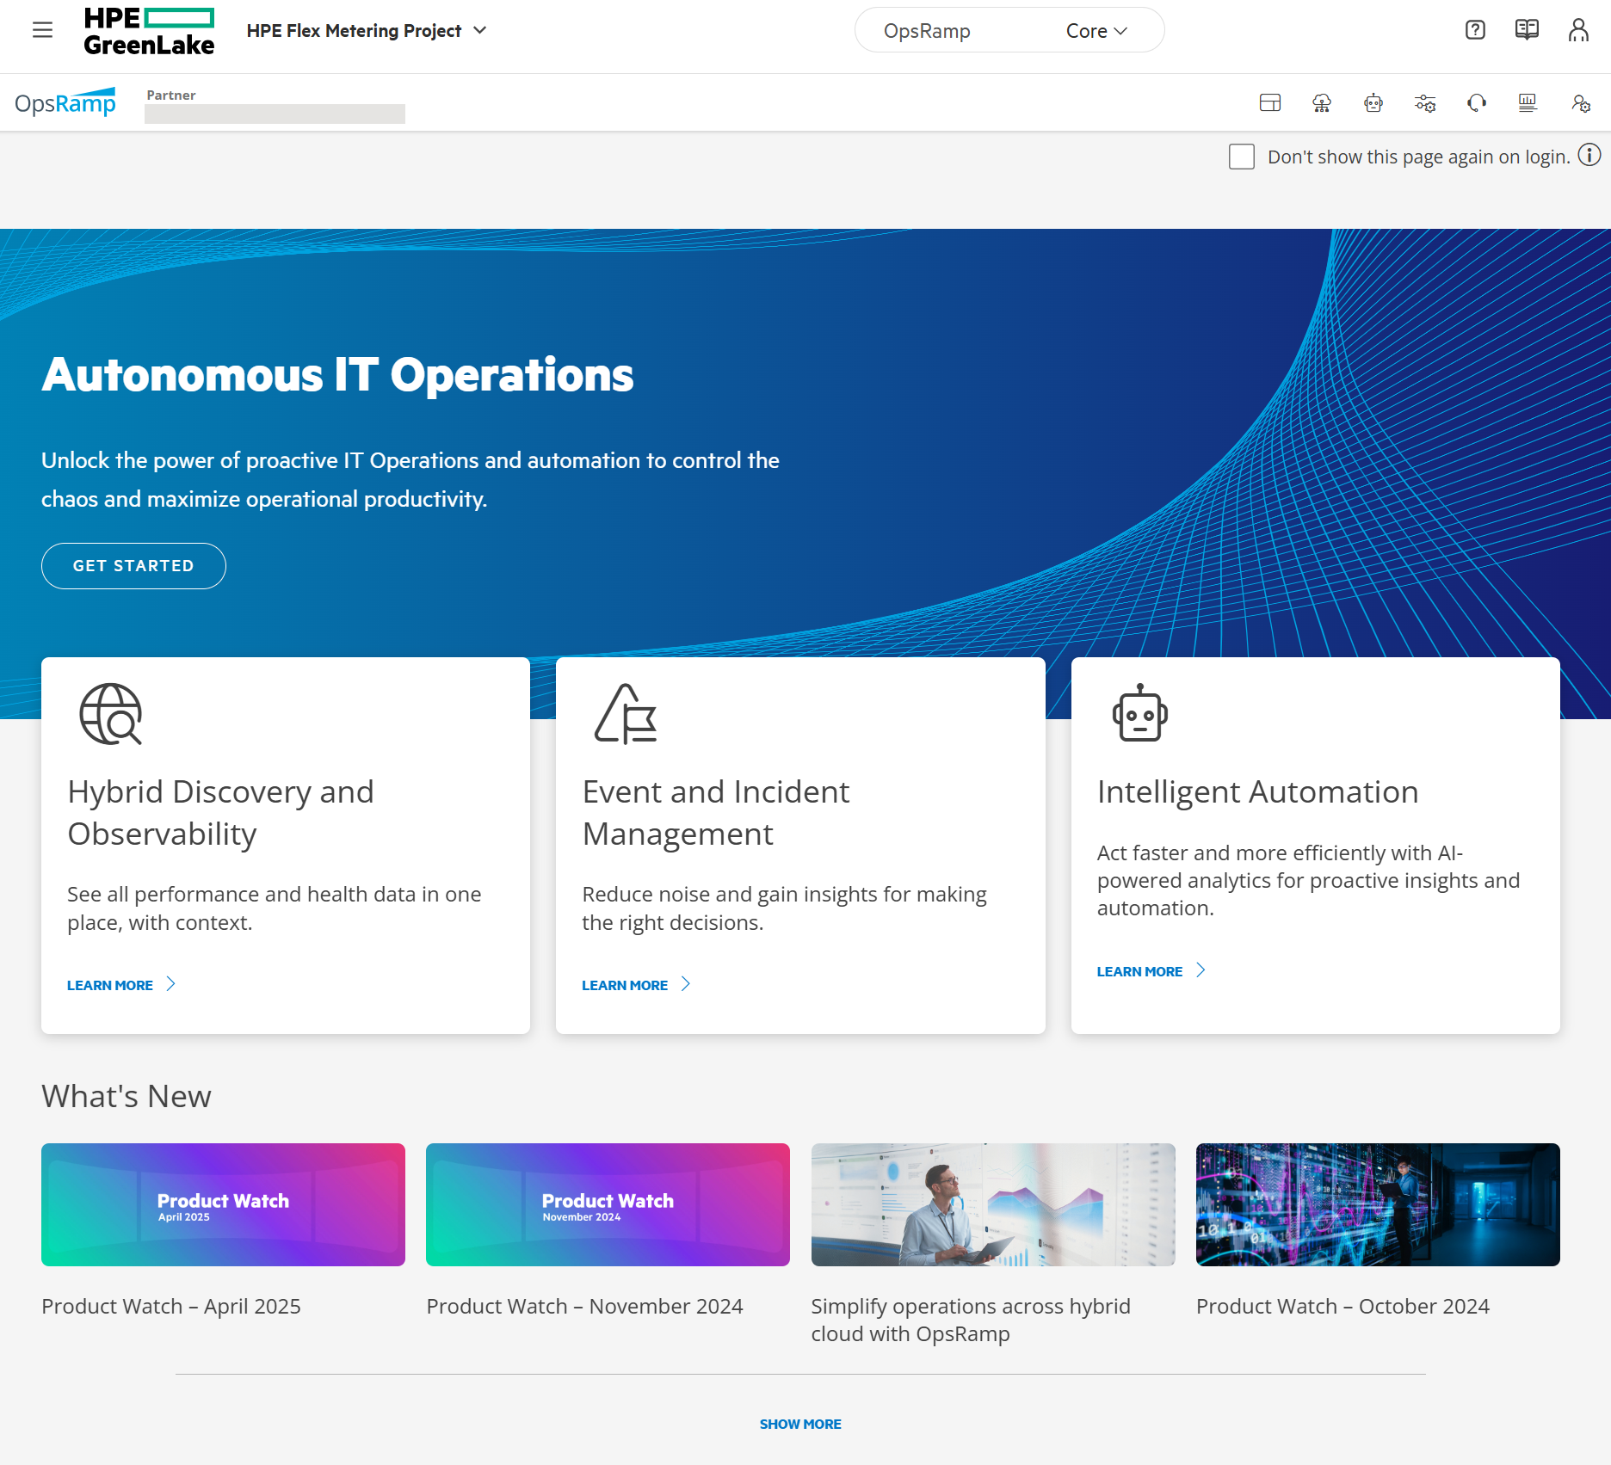Expand the HPE Flex Metering Project dropdown
1611x1465 pixels.
pos(367,31)
